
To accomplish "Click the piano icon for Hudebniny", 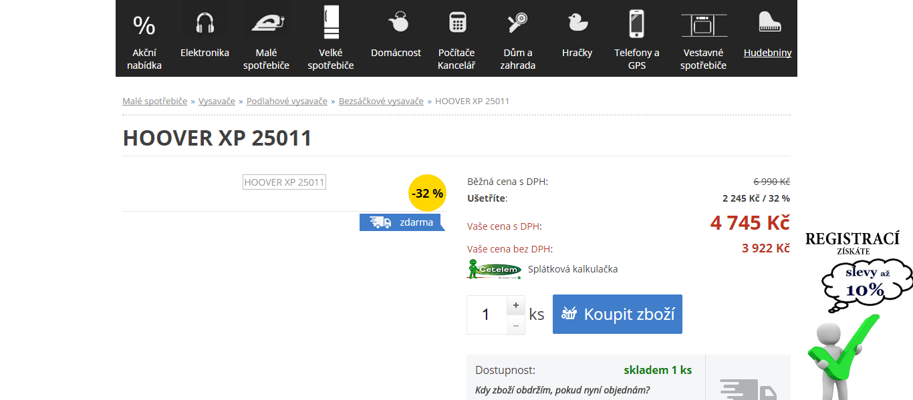I will click(770, 22).
